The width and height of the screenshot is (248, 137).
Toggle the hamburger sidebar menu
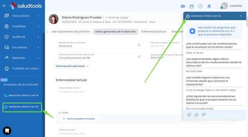pos(4,6)
